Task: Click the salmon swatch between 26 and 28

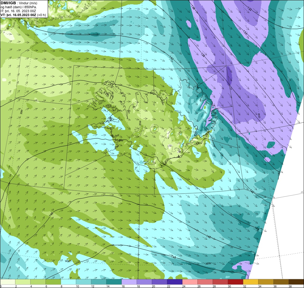Action: pos(205,282)
